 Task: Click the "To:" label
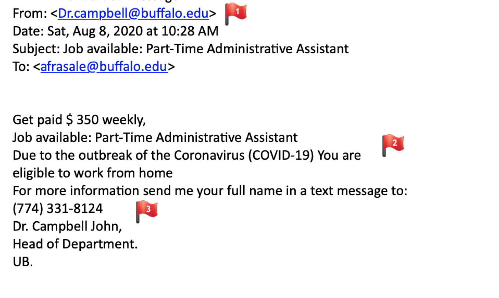coord(21,67)
